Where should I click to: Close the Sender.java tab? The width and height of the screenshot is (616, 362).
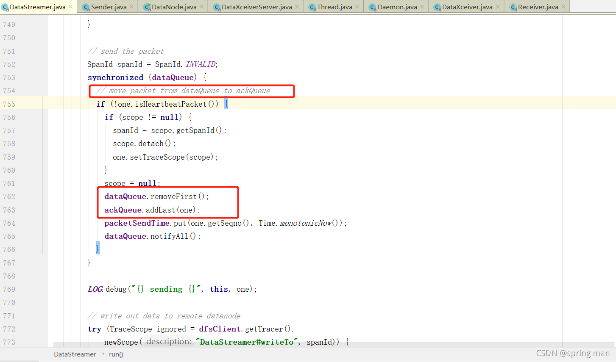[132, 7]
